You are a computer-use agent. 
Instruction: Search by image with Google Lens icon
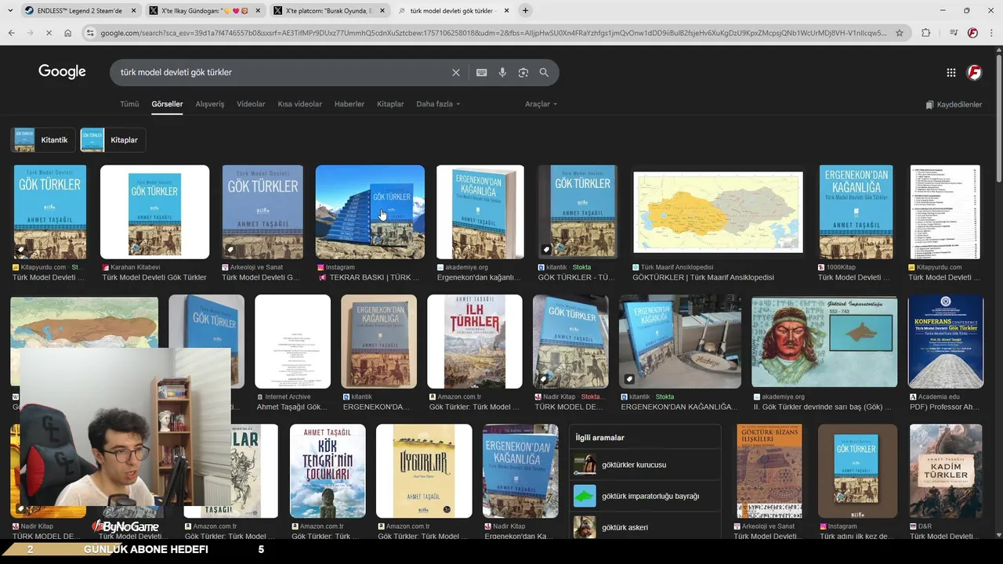(x=523, y=72)
